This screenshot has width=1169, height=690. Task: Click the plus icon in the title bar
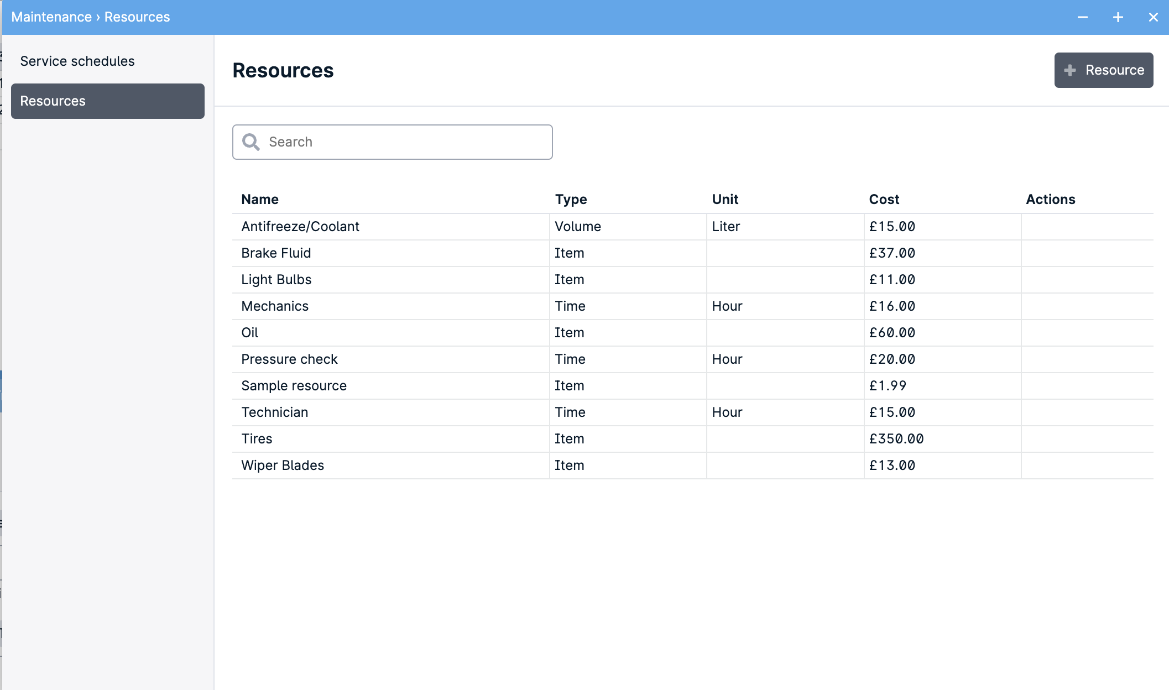1118,17
